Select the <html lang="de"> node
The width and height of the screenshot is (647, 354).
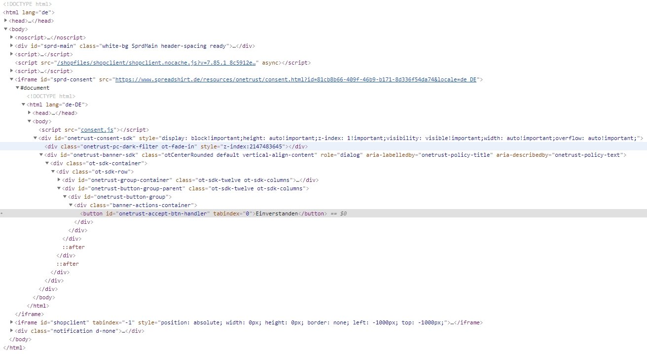(x=29, y=12)
